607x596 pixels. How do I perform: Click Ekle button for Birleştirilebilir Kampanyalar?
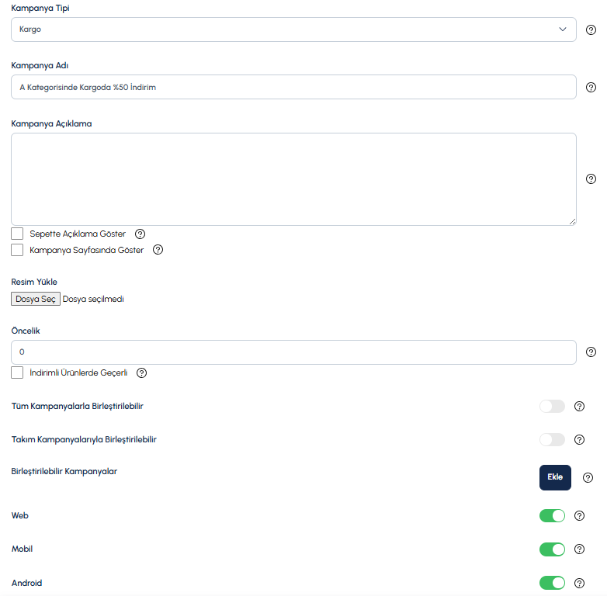point(555,477)
